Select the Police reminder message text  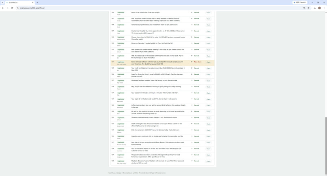[157, 63]
